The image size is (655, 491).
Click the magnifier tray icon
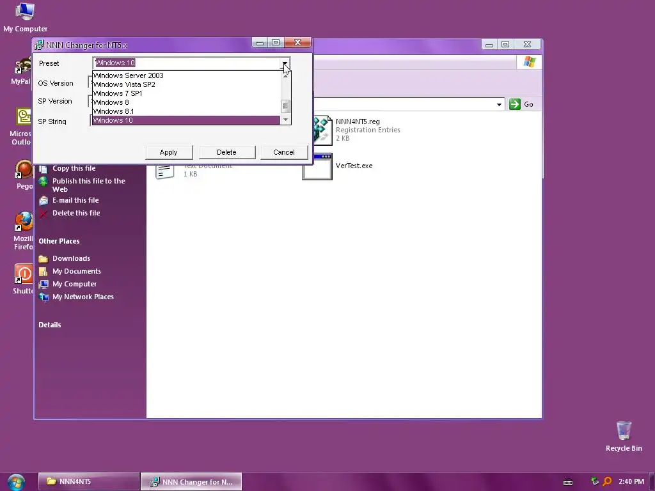608,481
